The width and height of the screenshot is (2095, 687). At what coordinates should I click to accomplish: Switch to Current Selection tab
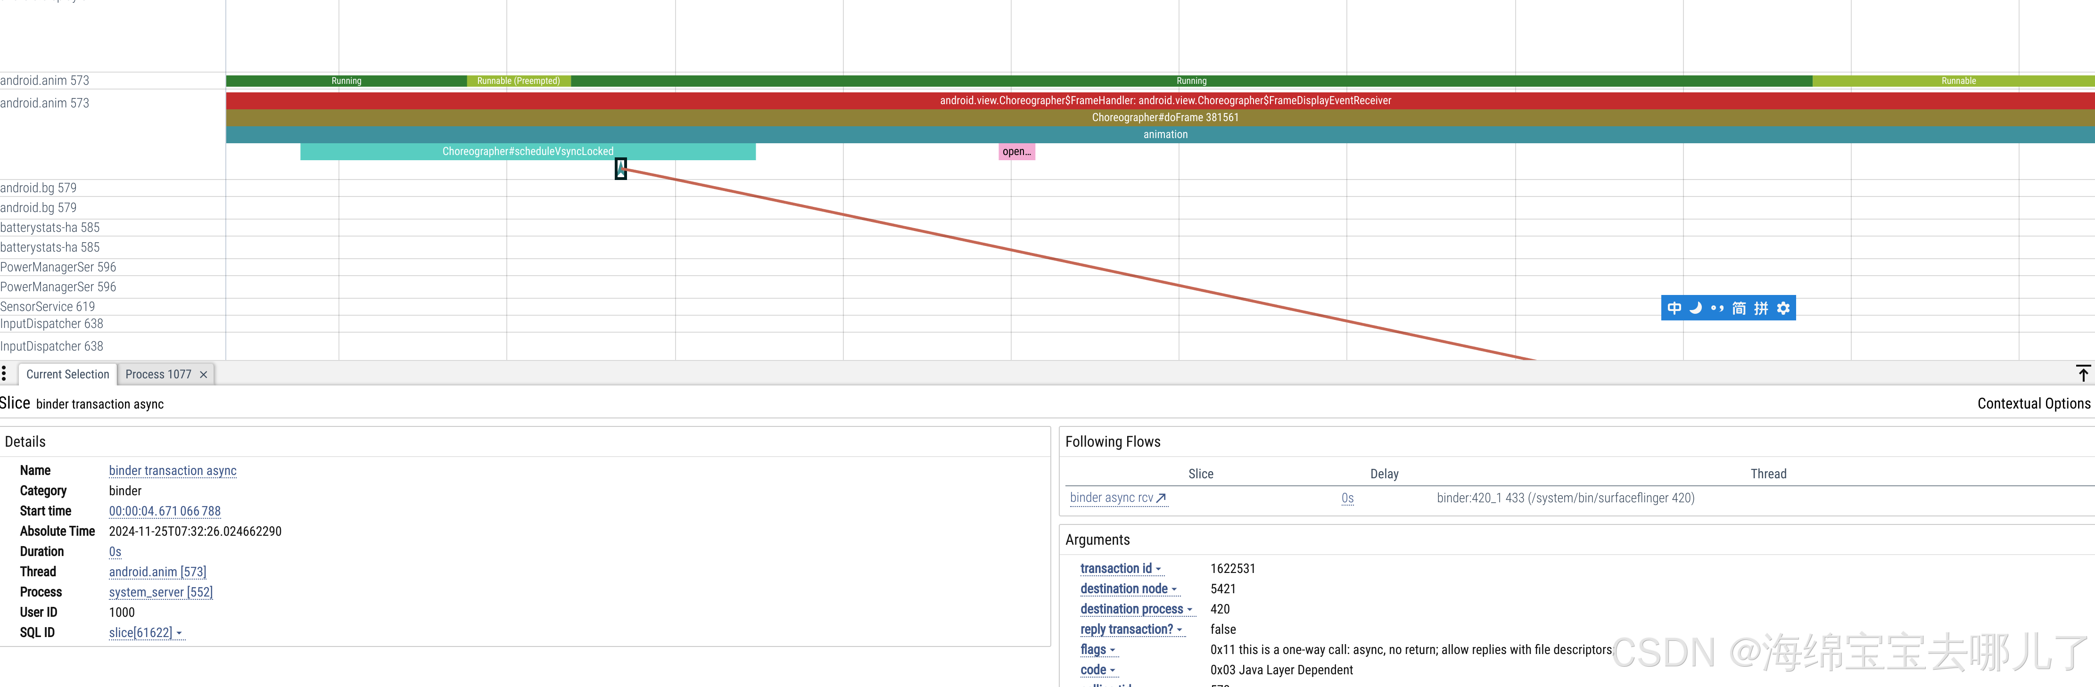pos(67,374)
